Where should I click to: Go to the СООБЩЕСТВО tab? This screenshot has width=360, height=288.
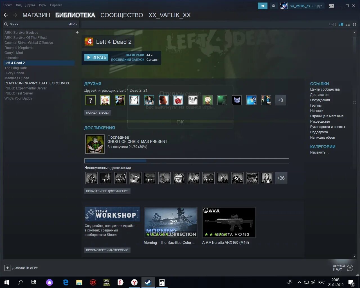click(x=122, y=15)
